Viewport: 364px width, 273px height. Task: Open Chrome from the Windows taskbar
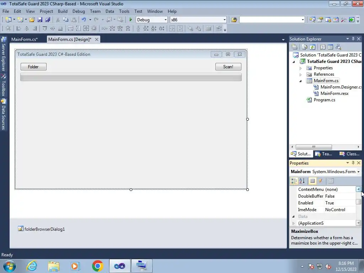97,266
